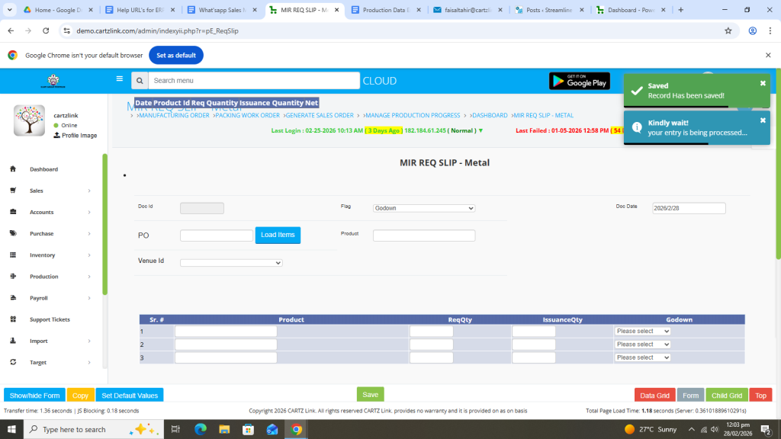
Task: Open the Payroll sidebar menu item
Action: pyautogui.click(x=39, y=298)
